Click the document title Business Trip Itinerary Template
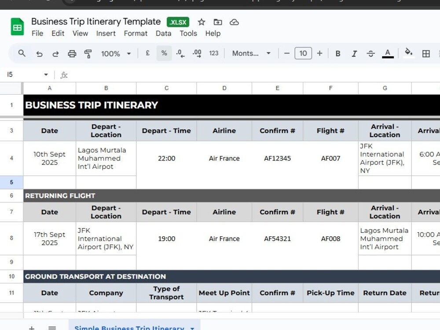This screenshot has height=330, width=440. pyautogui.click(x=95, y=22)
